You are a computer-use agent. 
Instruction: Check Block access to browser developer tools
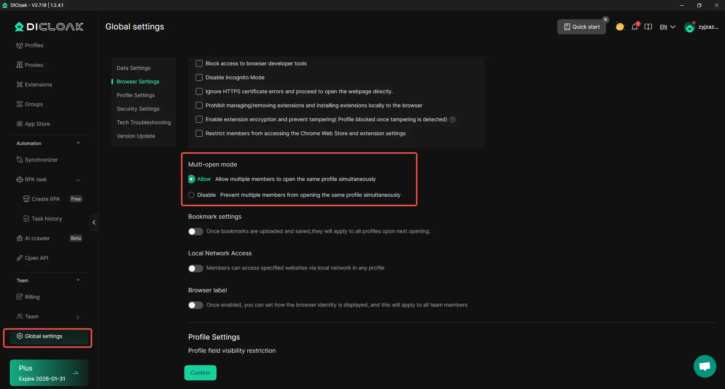click(199, 63)
